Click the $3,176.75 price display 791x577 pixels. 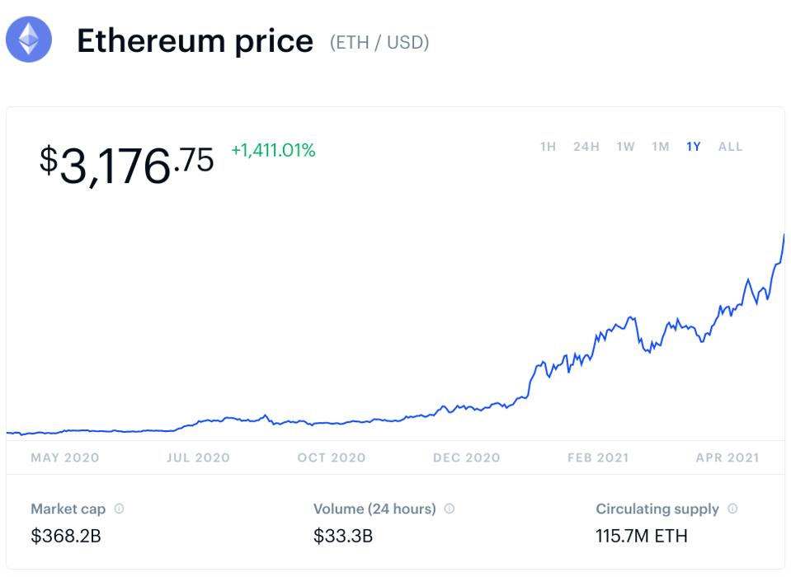click(124, 161)
